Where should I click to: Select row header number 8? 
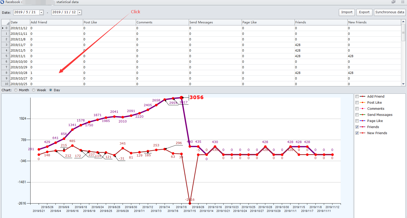pos(6,73)
